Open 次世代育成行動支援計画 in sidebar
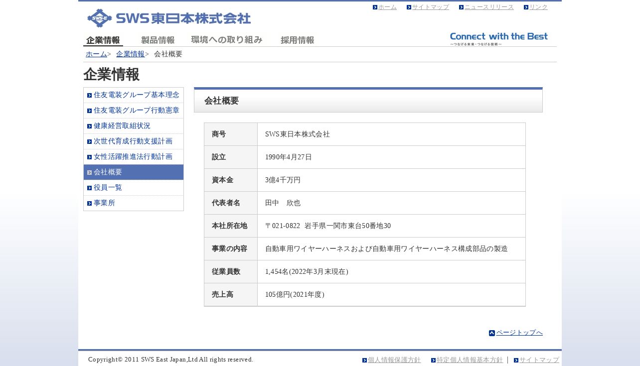Screen dimensions: 640x366 133,141
